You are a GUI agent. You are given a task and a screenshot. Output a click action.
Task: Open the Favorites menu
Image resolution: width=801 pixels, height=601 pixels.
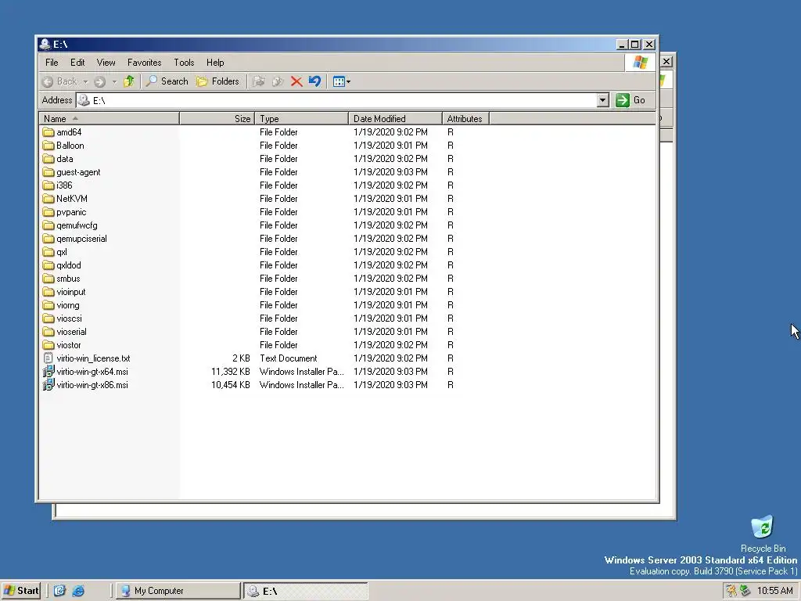pyautogui.click(x=144, y=63)
